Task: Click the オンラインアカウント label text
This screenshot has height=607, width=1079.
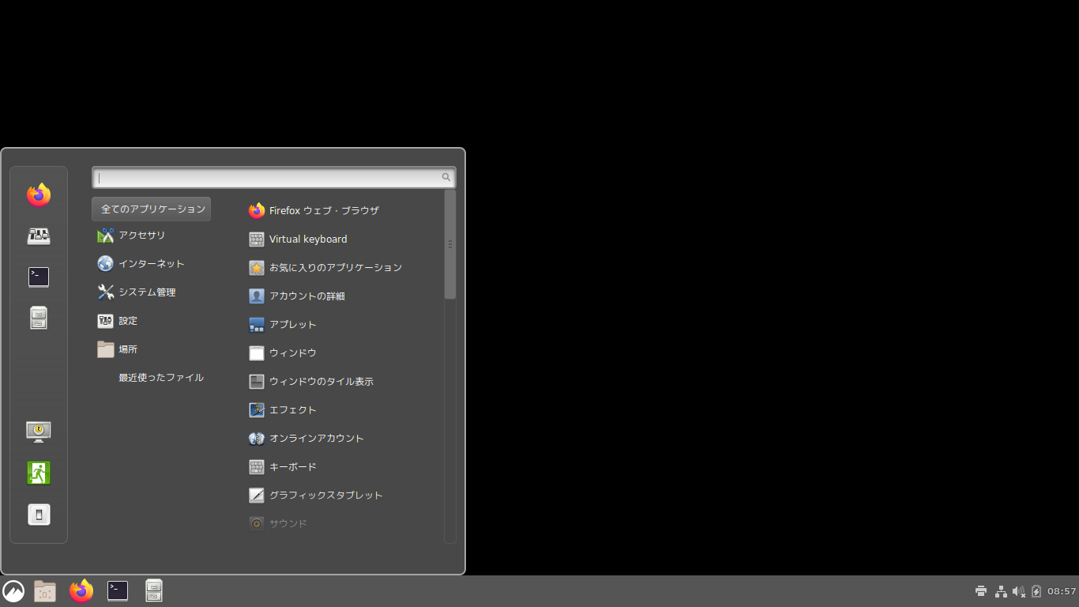Action: [317, 439]
